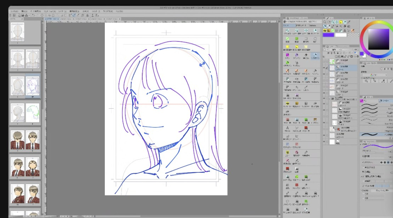The height and width of the screenshot is (218, 393).
Task: Click the highlighted pen quick access button
Action: (315, 56)
